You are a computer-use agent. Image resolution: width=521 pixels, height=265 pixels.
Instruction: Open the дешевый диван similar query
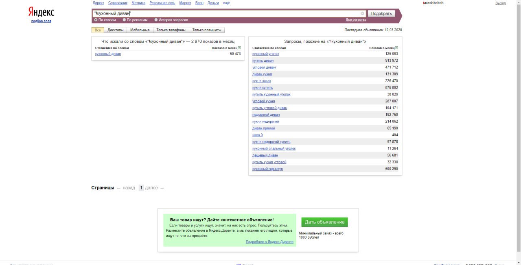click(x=265, y=155)
